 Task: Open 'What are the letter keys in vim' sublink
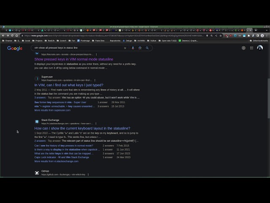[x=64, y=154]
